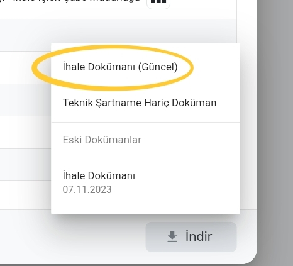Click the empty footer area beside İndir button
Screen dimensions: 293x266
coord(72,237)
